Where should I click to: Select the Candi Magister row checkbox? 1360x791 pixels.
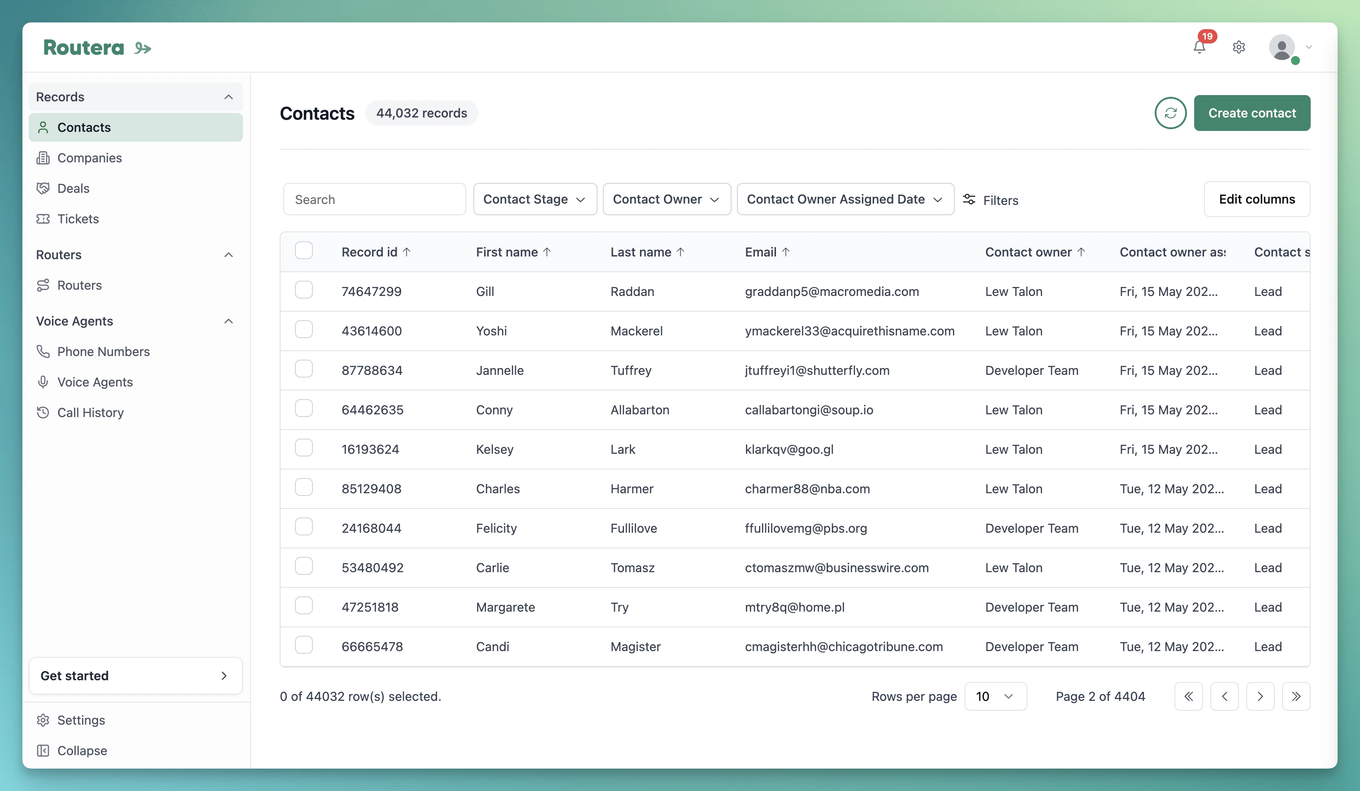click(304, 645)
